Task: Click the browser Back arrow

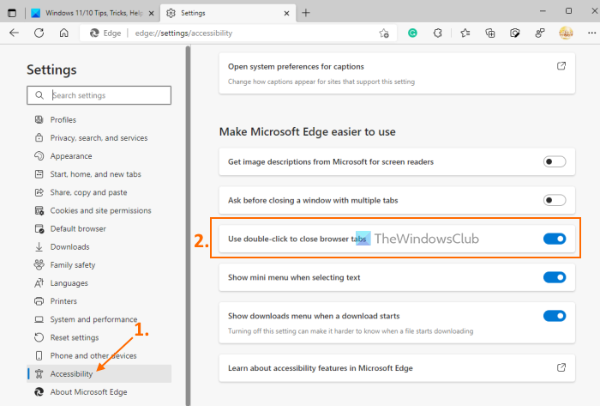Action: [15, 33]
